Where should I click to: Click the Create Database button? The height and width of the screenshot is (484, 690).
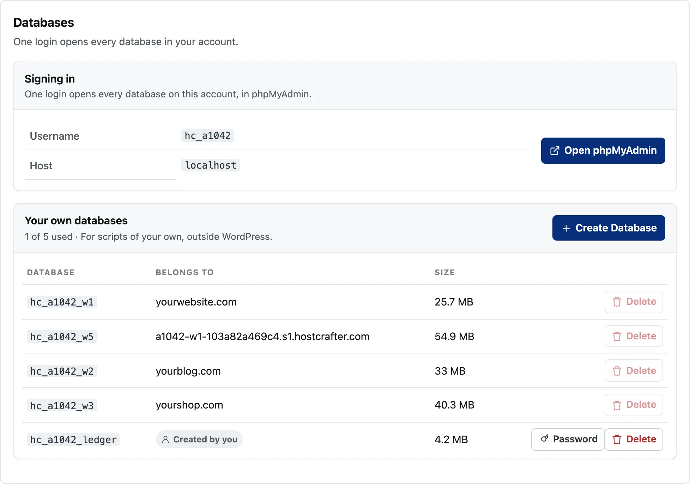(609, 228)
